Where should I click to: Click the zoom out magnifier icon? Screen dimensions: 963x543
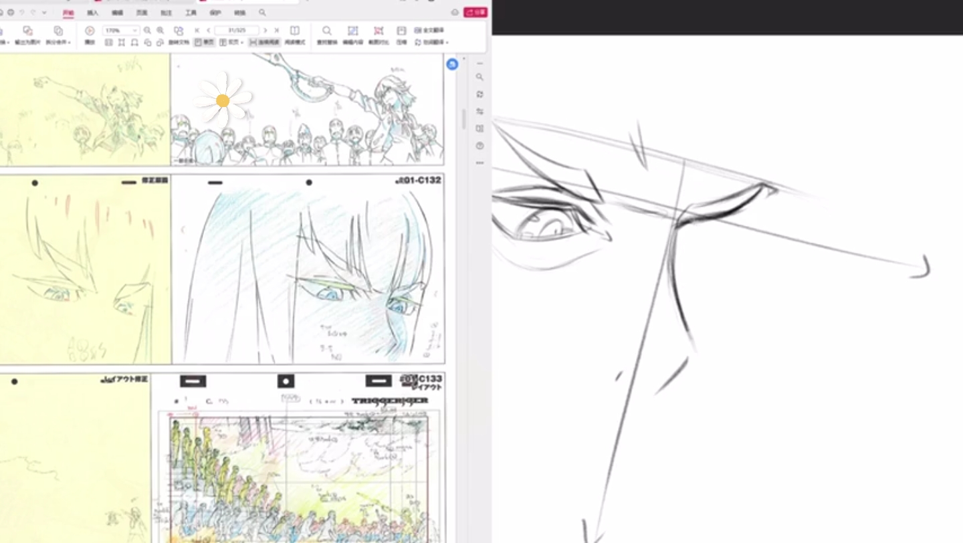(147, 31)
